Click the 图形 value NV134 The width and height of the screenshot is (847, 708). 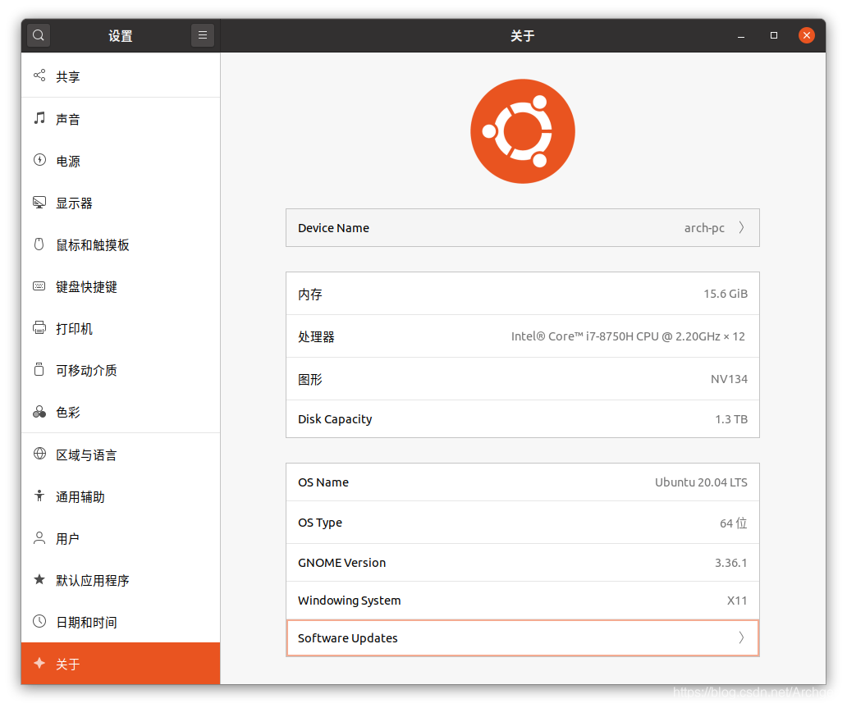[x=729, y=379]
